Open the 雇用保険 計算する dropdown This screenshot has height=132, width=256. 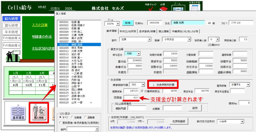(x=248, y=84)
